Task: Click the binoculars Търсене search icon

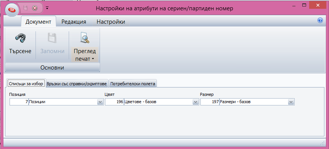Action: (20, 38)
